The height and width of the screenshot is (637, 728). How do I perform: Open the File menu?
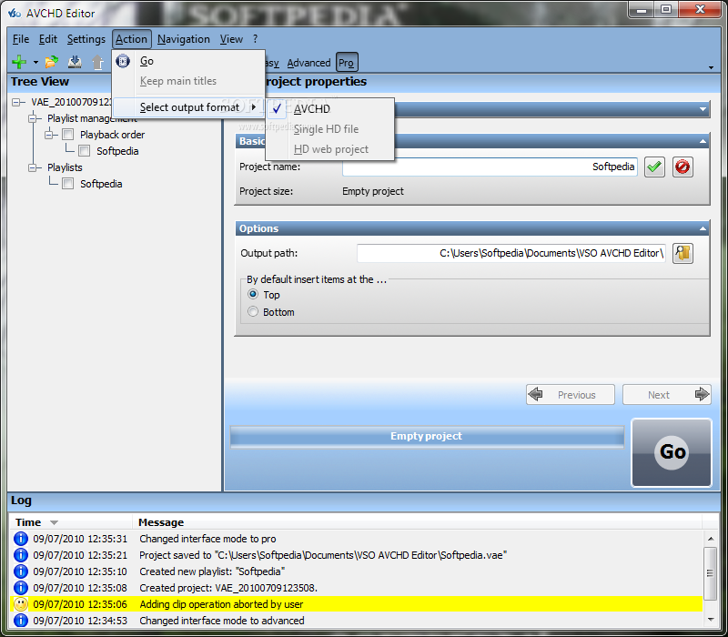(21, 39)
